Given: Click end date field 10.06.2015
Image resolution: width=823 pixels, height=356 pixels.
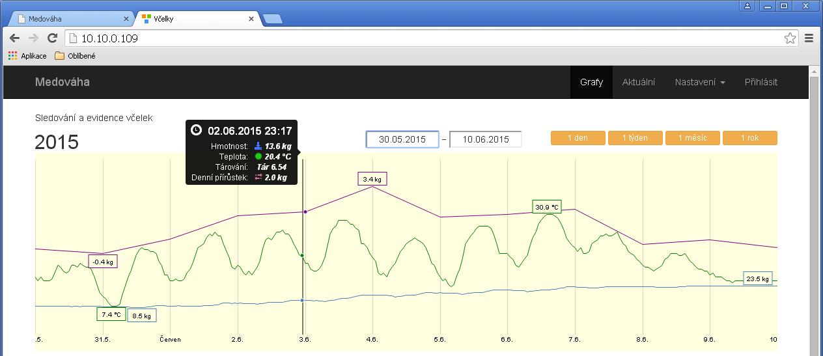Looking at the screenshot, I should [x=486, y=139].
